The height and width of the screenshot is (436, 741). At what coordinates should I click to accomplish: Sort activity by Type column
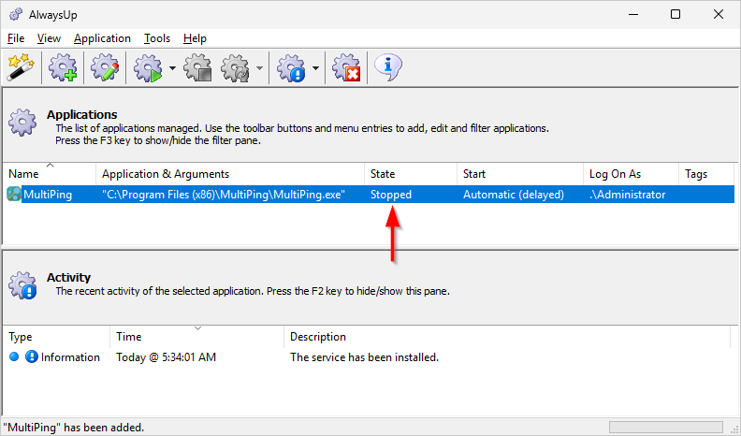click(x=56, y=336)
